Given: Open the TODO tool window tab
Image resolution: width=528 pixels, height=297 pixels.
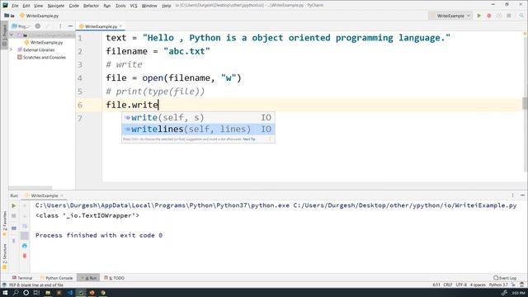Looking at the screenshot, I should [x=115, y=278].
